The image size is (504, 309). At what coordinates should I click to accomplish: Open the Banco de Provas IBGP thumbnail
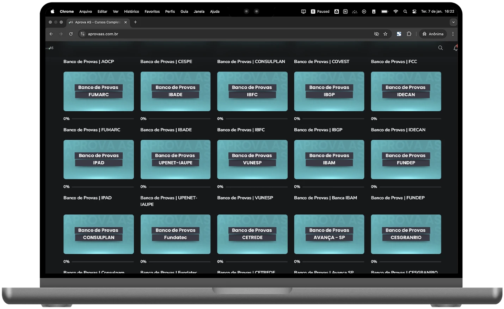[329, 92]
